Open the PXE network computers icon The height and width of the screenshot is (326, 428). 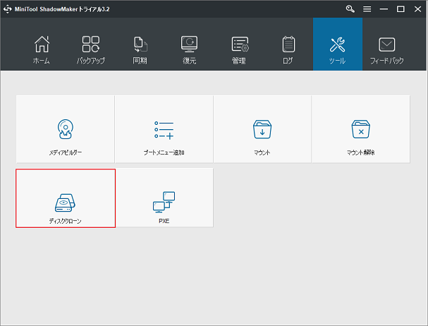(x=164, y=203)
